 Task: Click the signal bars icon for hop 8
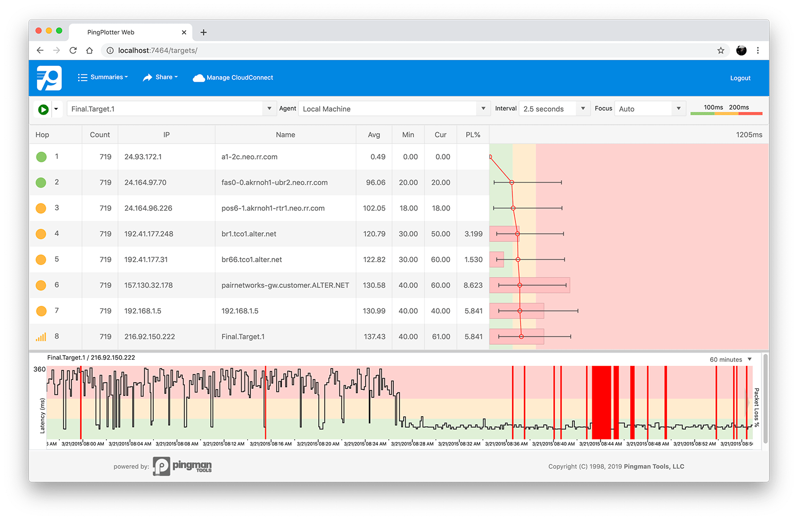point(41,337)
